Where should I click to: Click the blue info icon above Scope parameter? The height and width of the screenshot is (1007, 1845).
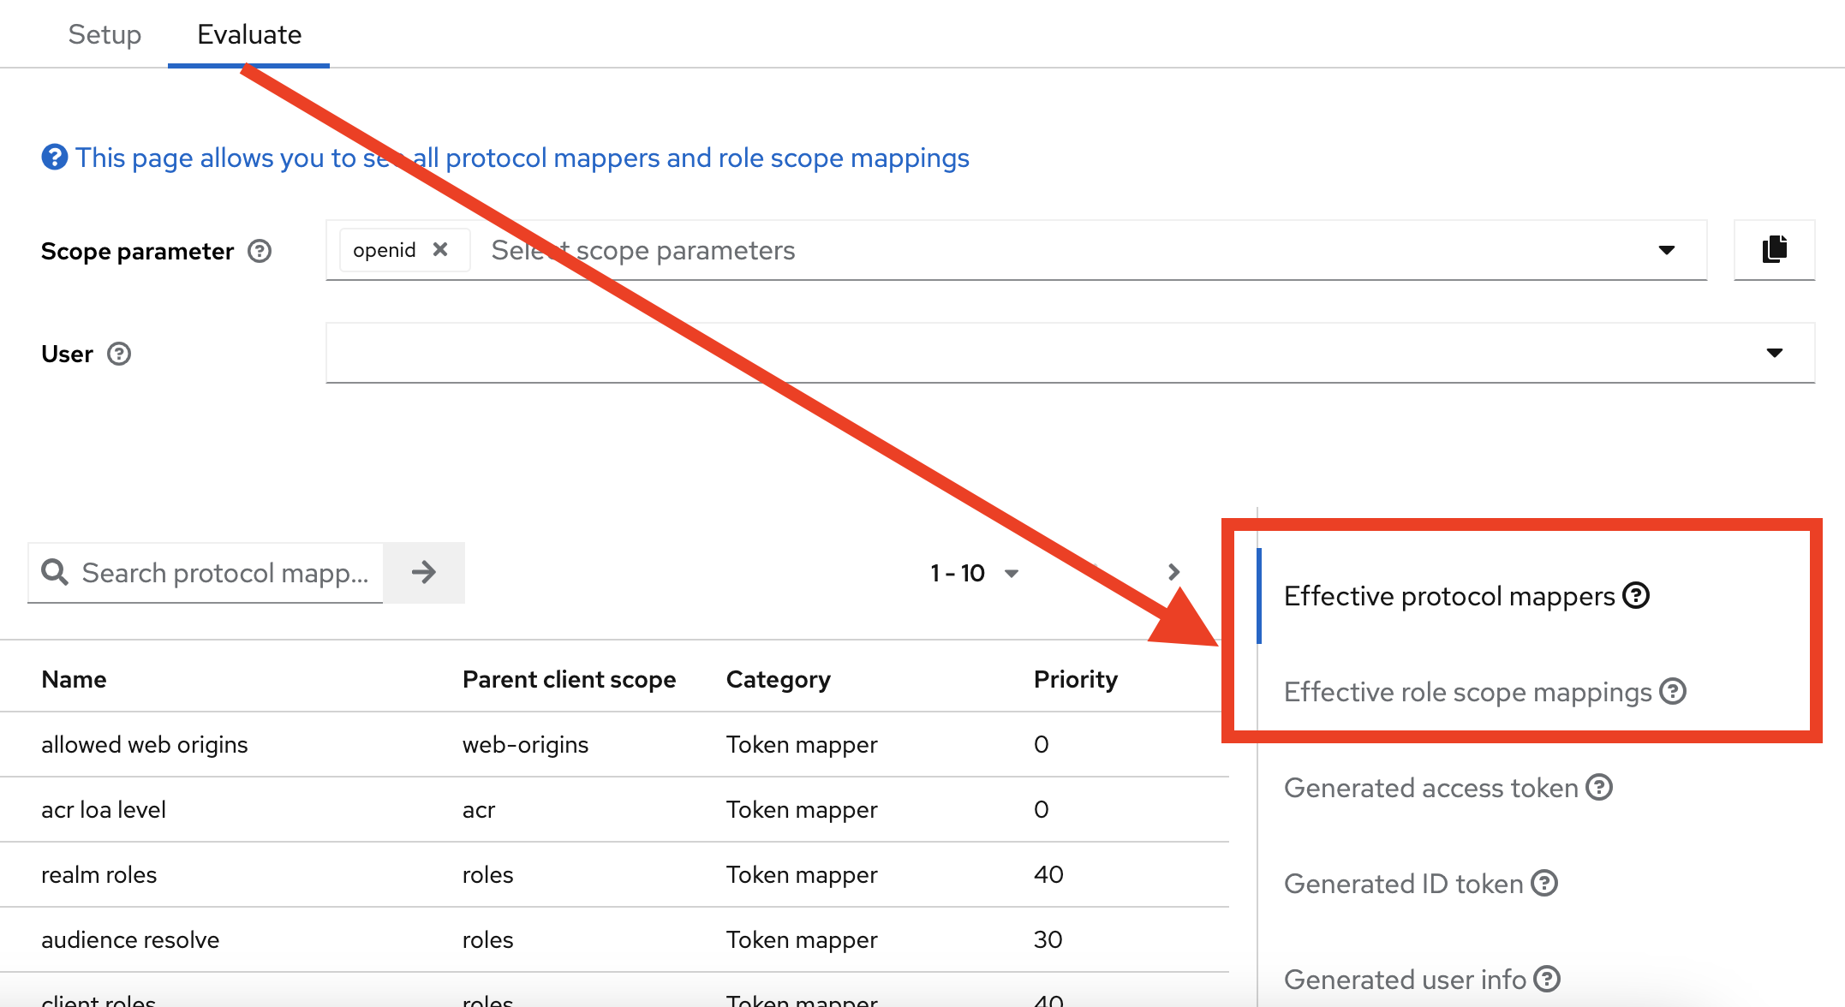click(54, 157)
